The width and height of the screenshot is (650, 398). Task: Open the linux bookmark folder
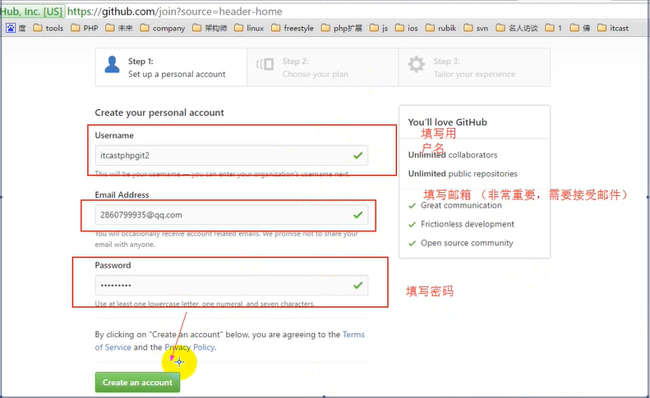pos(249,28)
